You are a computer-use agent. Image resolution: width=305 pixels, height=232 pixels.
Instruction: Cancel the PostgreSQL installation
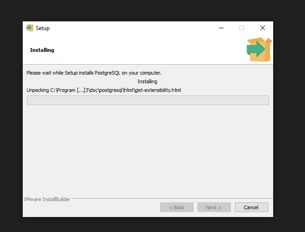251,207
